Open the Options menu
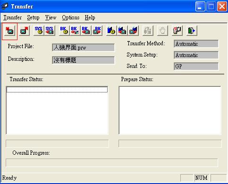228x184 pixels. pyautogui.click(x=71, y=17)
